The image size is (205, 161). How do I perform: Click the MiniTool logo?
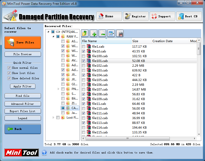[22, 153]
